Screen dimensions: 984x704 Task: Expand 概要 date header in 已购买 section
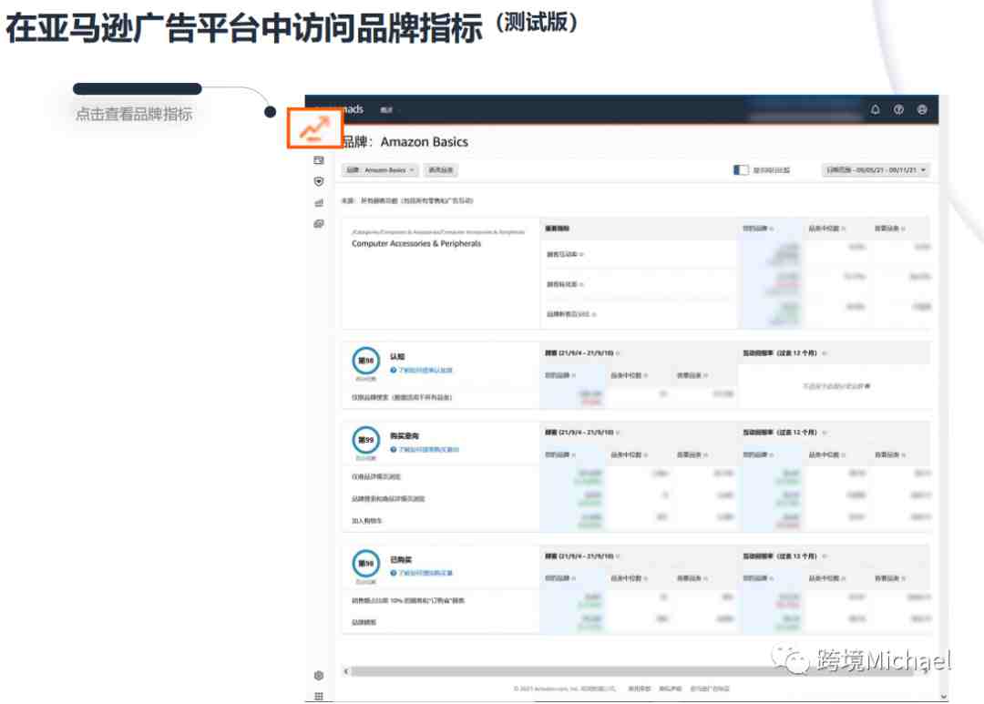coord(581,556)
